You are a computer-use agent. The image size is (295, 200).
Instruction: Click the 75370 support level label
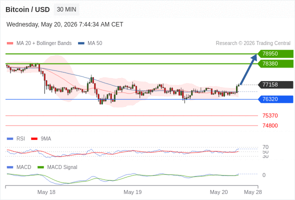(x=270, y=115)
